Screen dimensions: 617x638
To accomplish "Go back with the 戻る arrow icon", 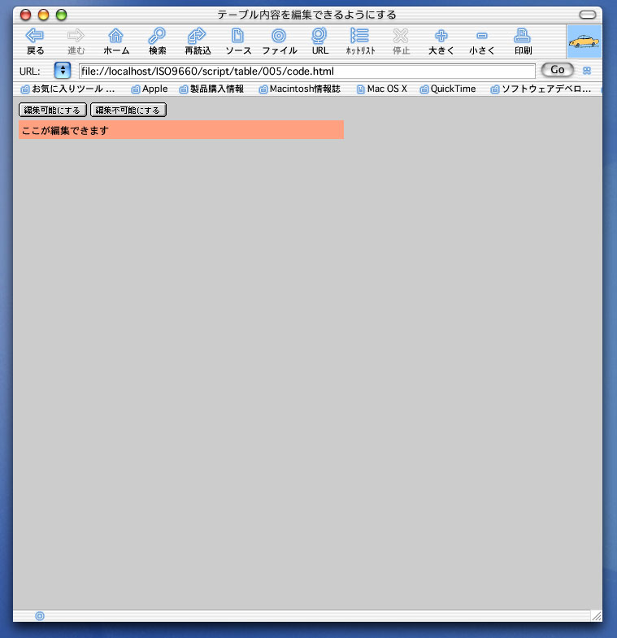I will (35, 36).
